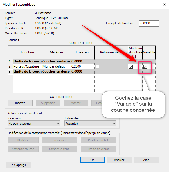Click the Monter button

coord(76,103)
